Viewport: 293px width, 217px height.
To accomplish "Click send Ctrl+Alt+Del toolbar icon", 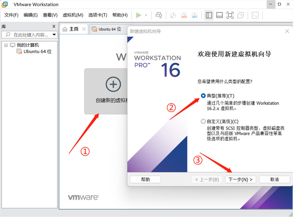I will (159, 15).
